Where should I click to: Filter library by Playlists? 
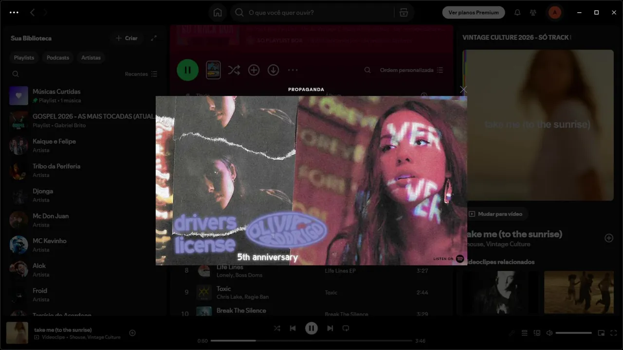coord(24,57)
